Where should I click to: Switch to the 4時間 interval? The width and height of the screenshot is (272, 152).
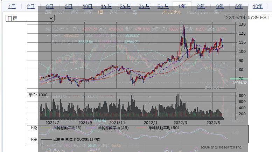[x=88, y=12]
